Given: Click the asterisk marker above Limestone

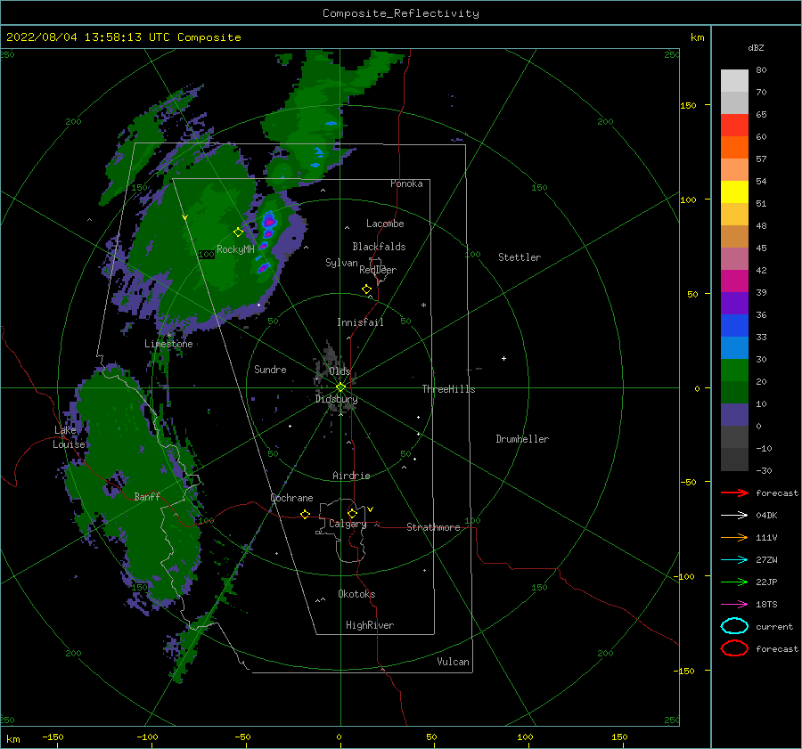Looking at the screenshot, I should tap(168, 336).
